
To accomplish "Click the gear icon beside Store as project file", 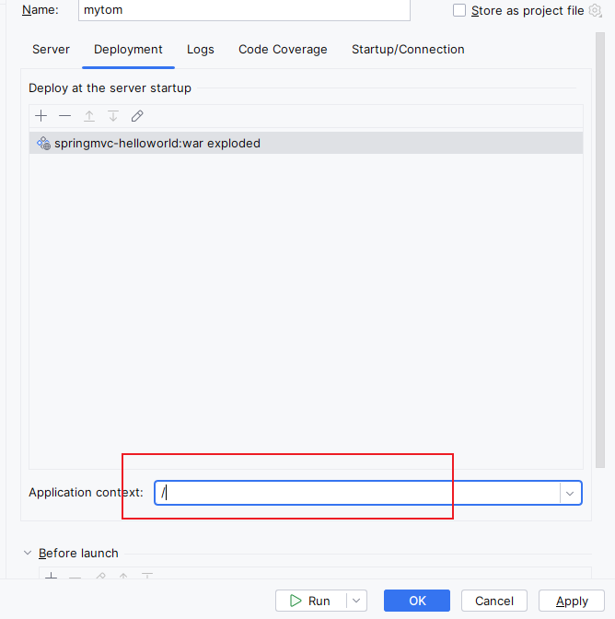I will tap(596, 11).
